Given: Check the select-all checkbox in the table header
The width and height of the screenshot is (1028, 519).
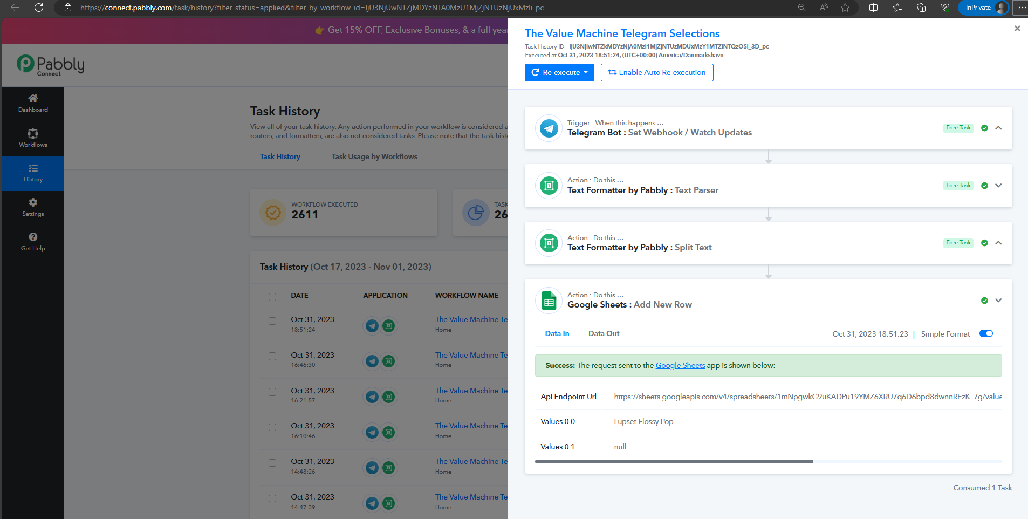Looking at the screenshot, I should coord(272,297).
